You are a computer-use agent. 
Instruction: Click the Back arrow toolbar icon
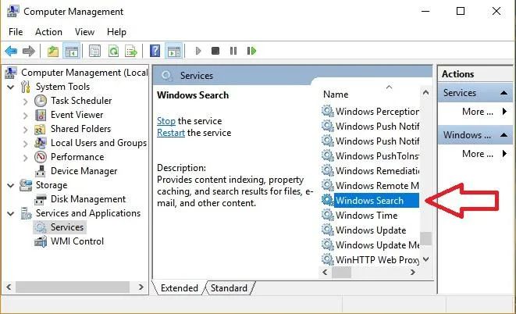point(11,51)
